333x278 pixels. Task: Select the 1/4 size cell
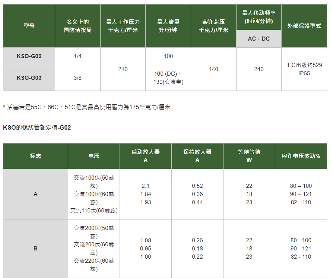pos(78,56)
